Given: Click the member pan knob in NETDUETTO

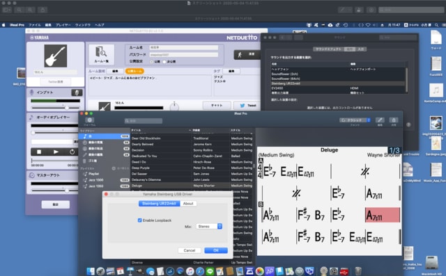Looking at the screenshot, I should 174,106.
